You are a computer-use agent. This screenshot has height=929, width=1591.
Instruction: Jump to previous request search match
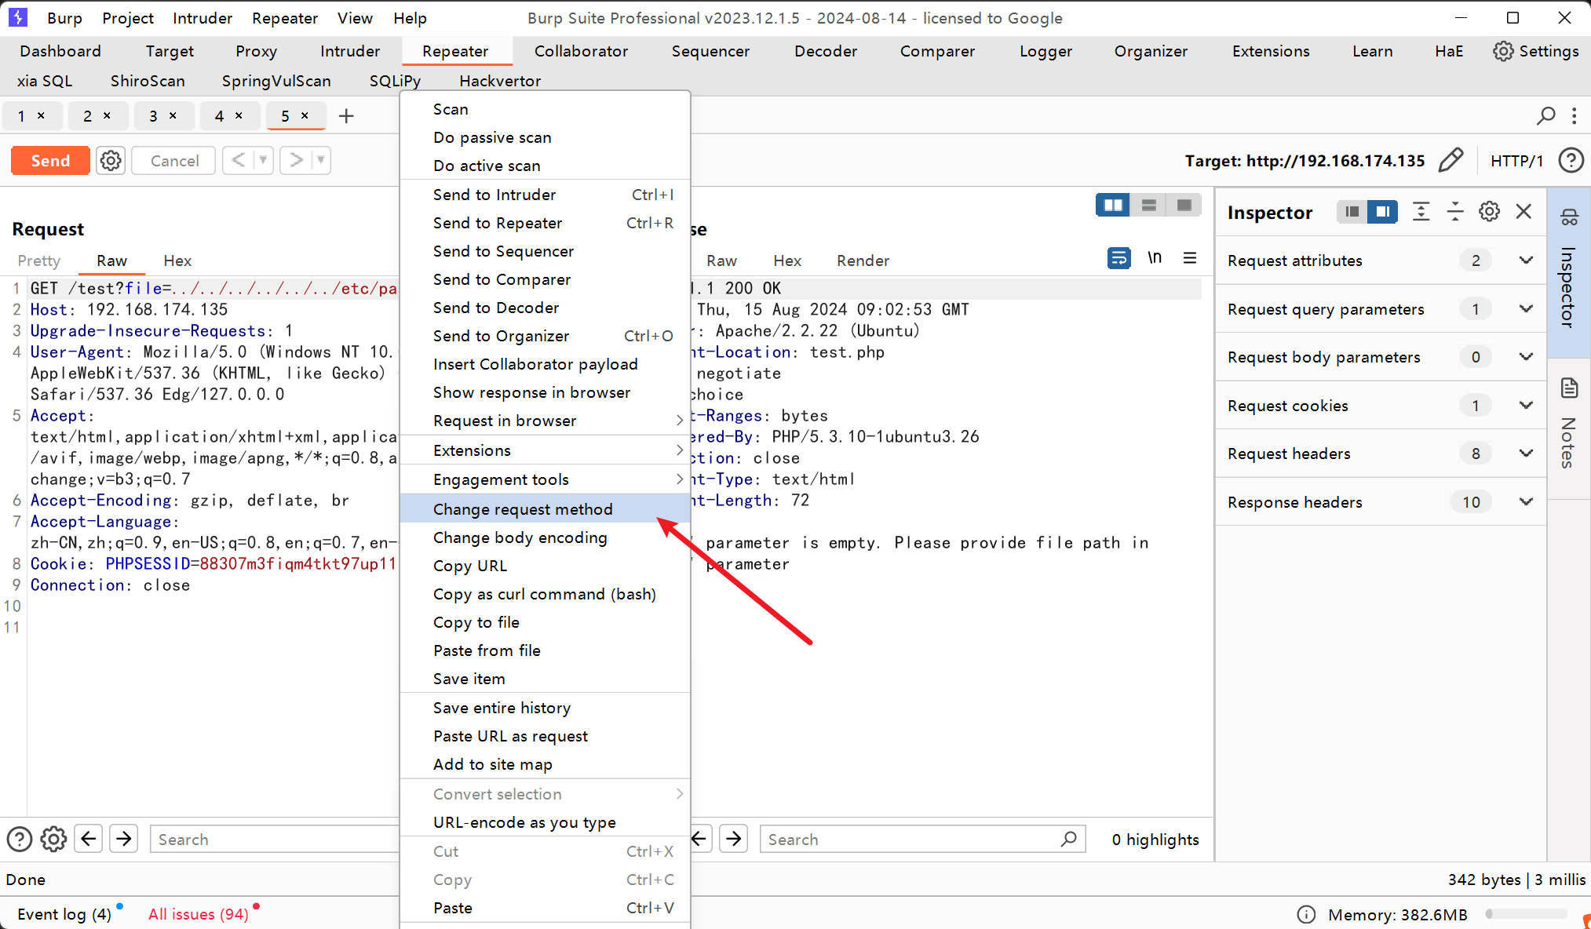click(89, 839)
